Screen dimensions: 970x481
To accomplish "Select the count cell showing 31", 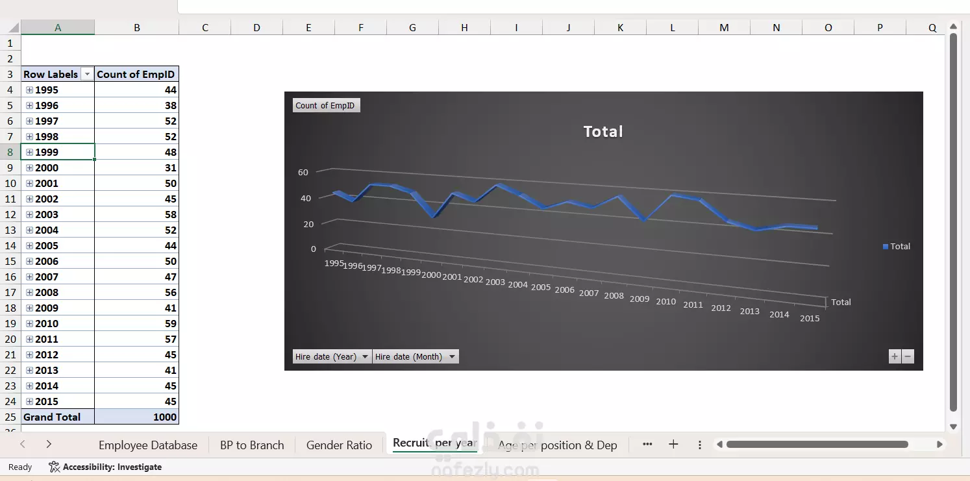I will coord(136,167).
